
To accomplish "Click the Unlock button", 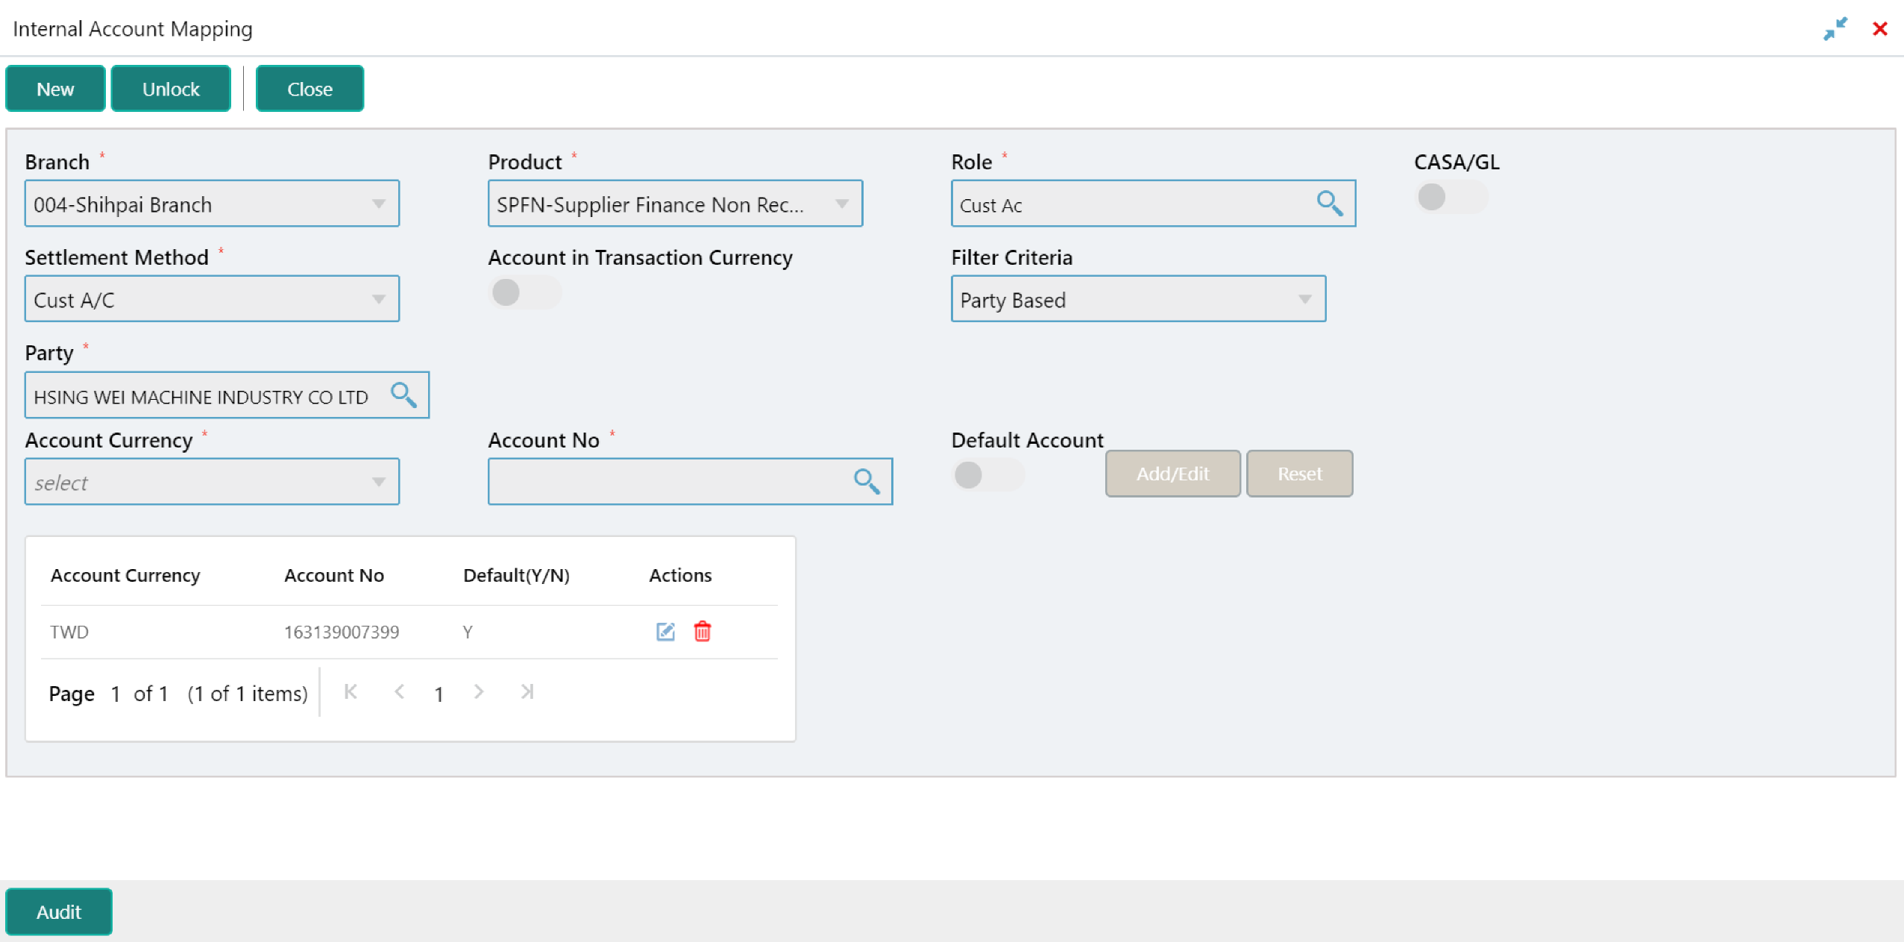I will [x=171, y=89].
